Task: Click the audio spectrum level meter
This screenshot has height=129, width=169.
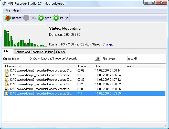Action: 26,36
